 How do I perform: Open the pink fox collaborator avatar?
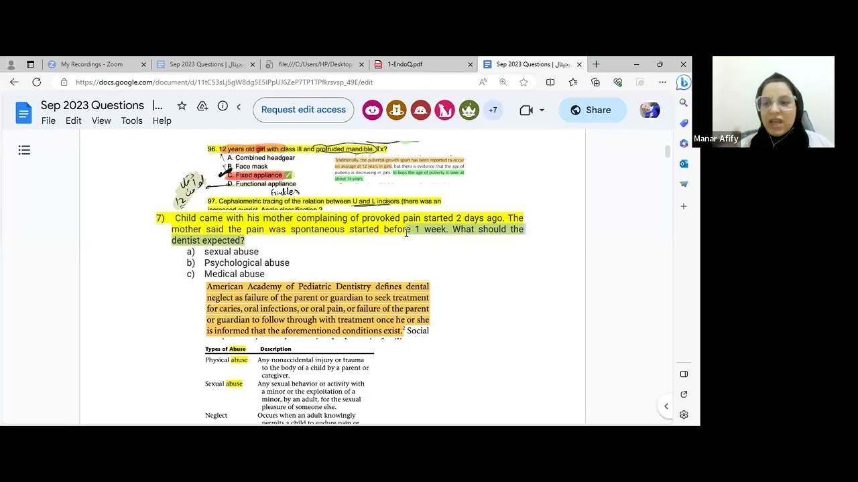click(445, 110)
